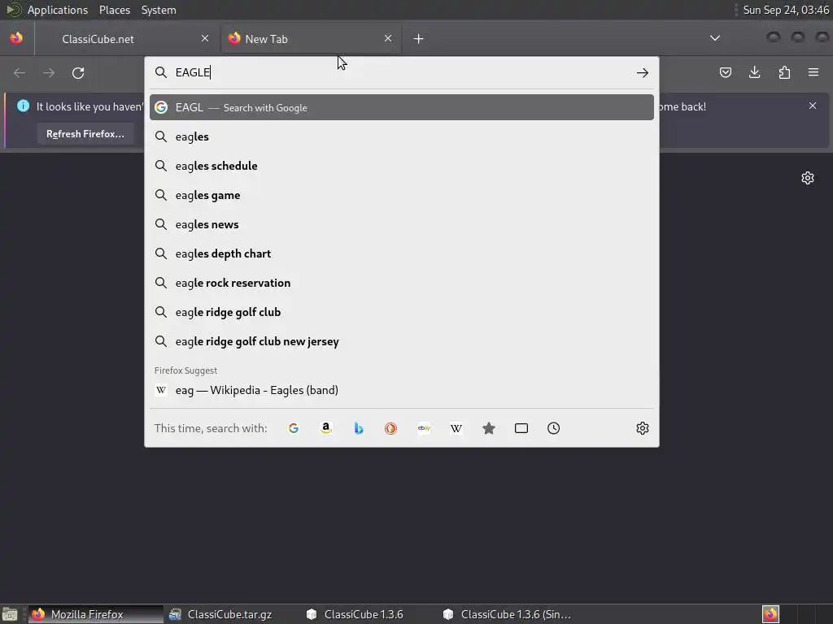This screenshot has width=833, height=624.
Task: Search this time with Bing icon
Action: (x=359, y=428)
